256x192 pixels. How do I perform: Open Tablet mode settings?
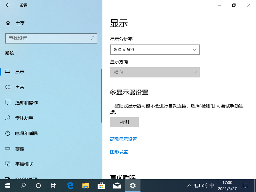coord(24,164)
